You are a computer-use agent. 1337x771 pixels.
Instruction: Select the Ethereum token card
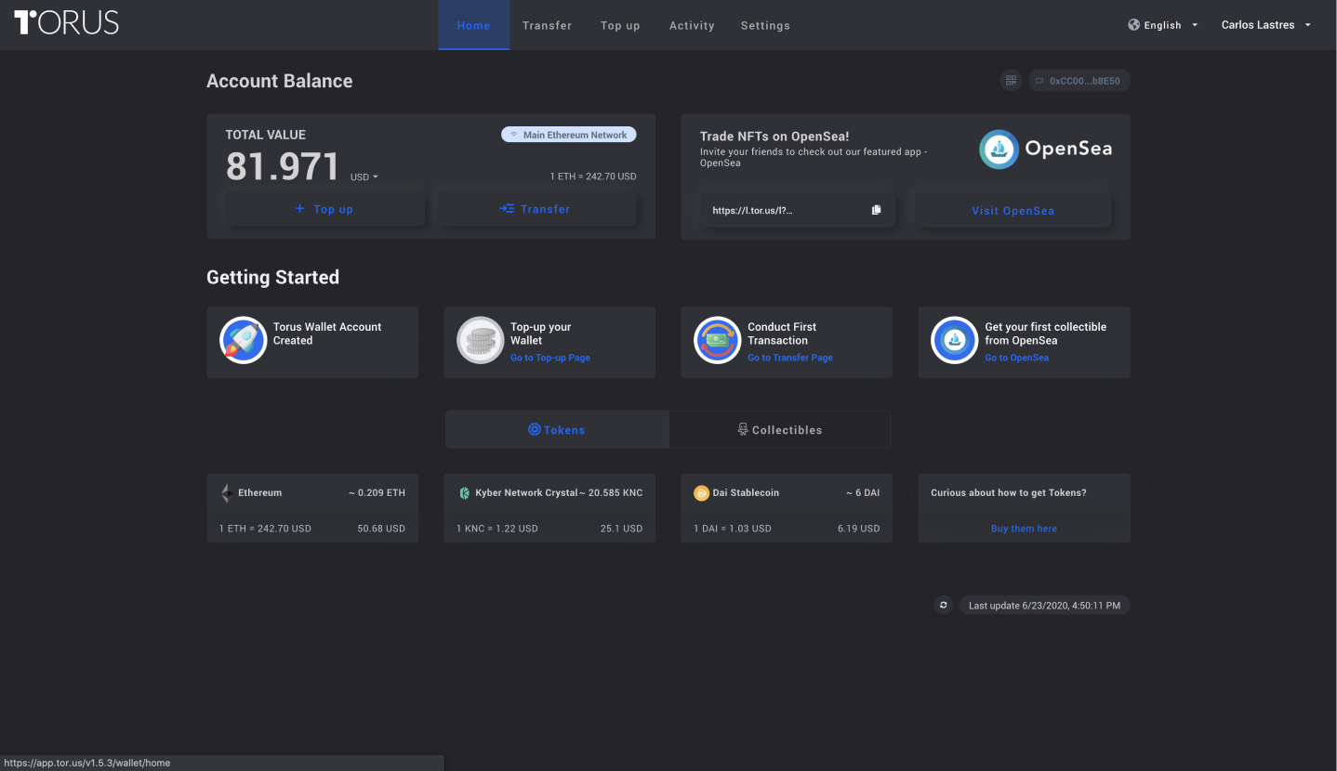coord(312,508)
